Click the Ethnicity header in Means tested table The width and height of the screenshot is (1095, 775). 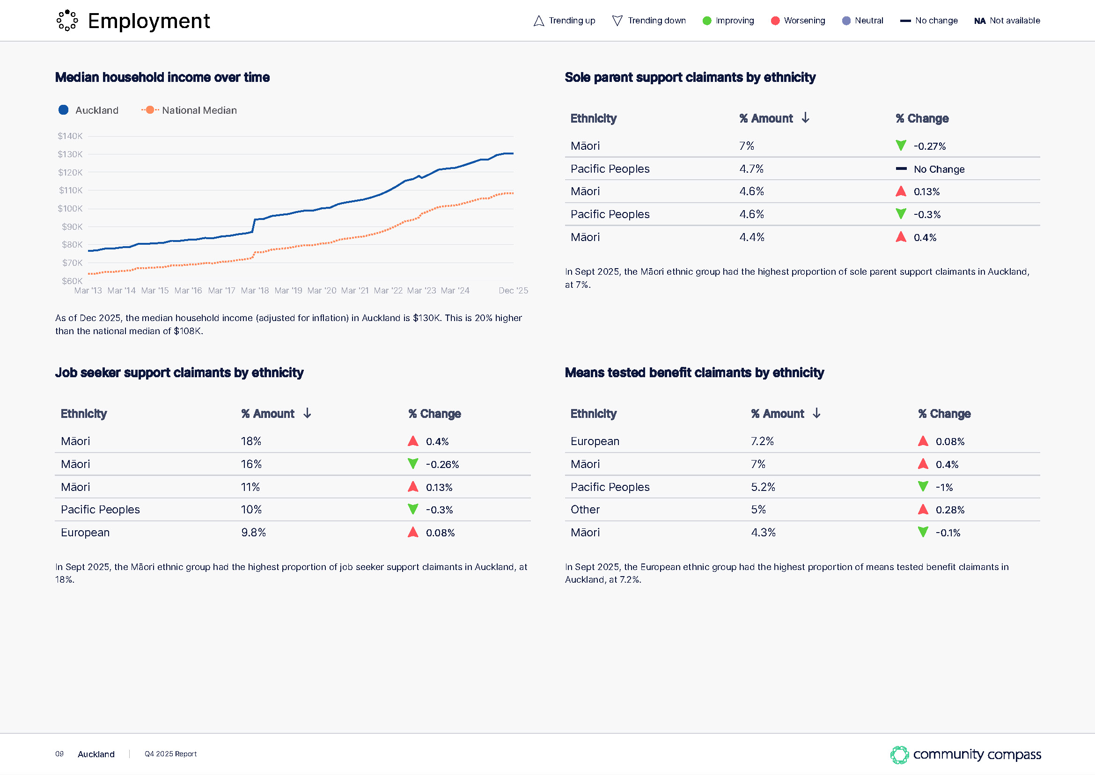pyautogui.click(x=593, y=414)
